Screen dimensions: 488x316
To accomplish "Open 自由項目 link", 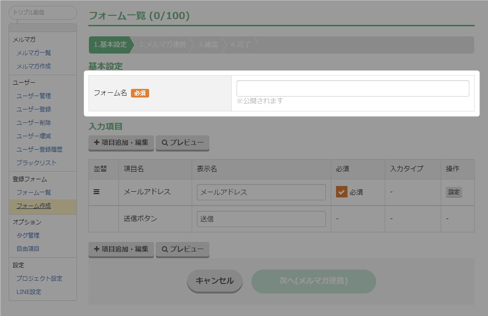I will point(28,249).
